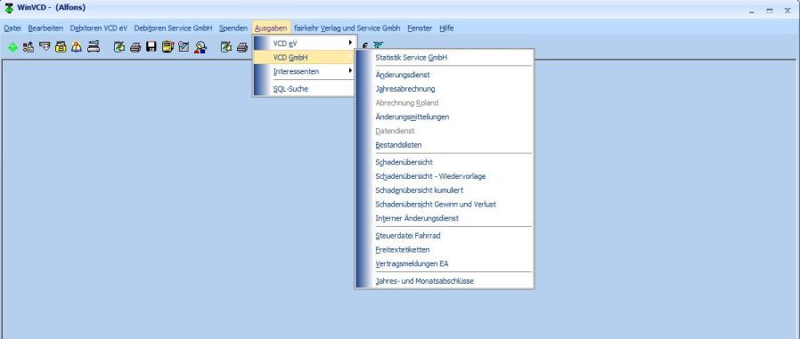The width and height of the screenshot is (800, 339).
Task: Select Freitextetiketten
Action: (445, 250)
